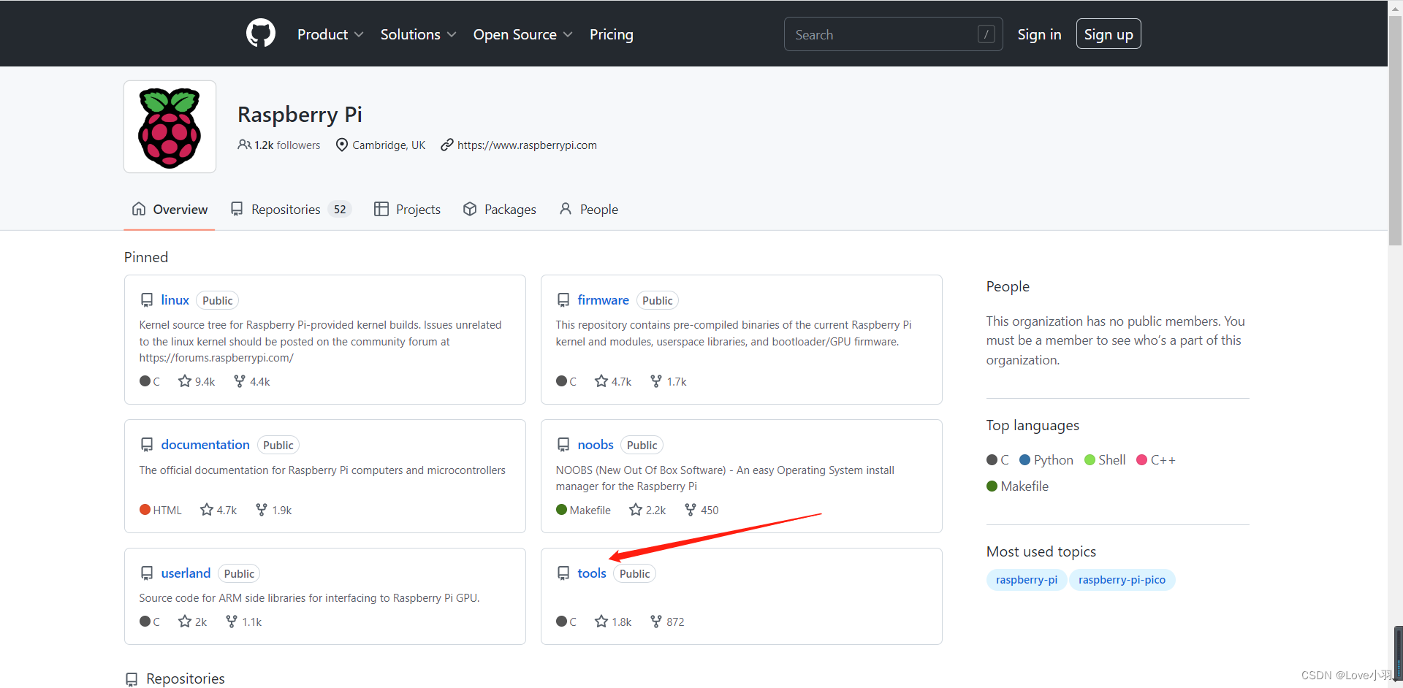The height and width of the screenshot is (688, 1403).
Task: Click the Makefile dot in Top languages
Action: pos(992,486)
